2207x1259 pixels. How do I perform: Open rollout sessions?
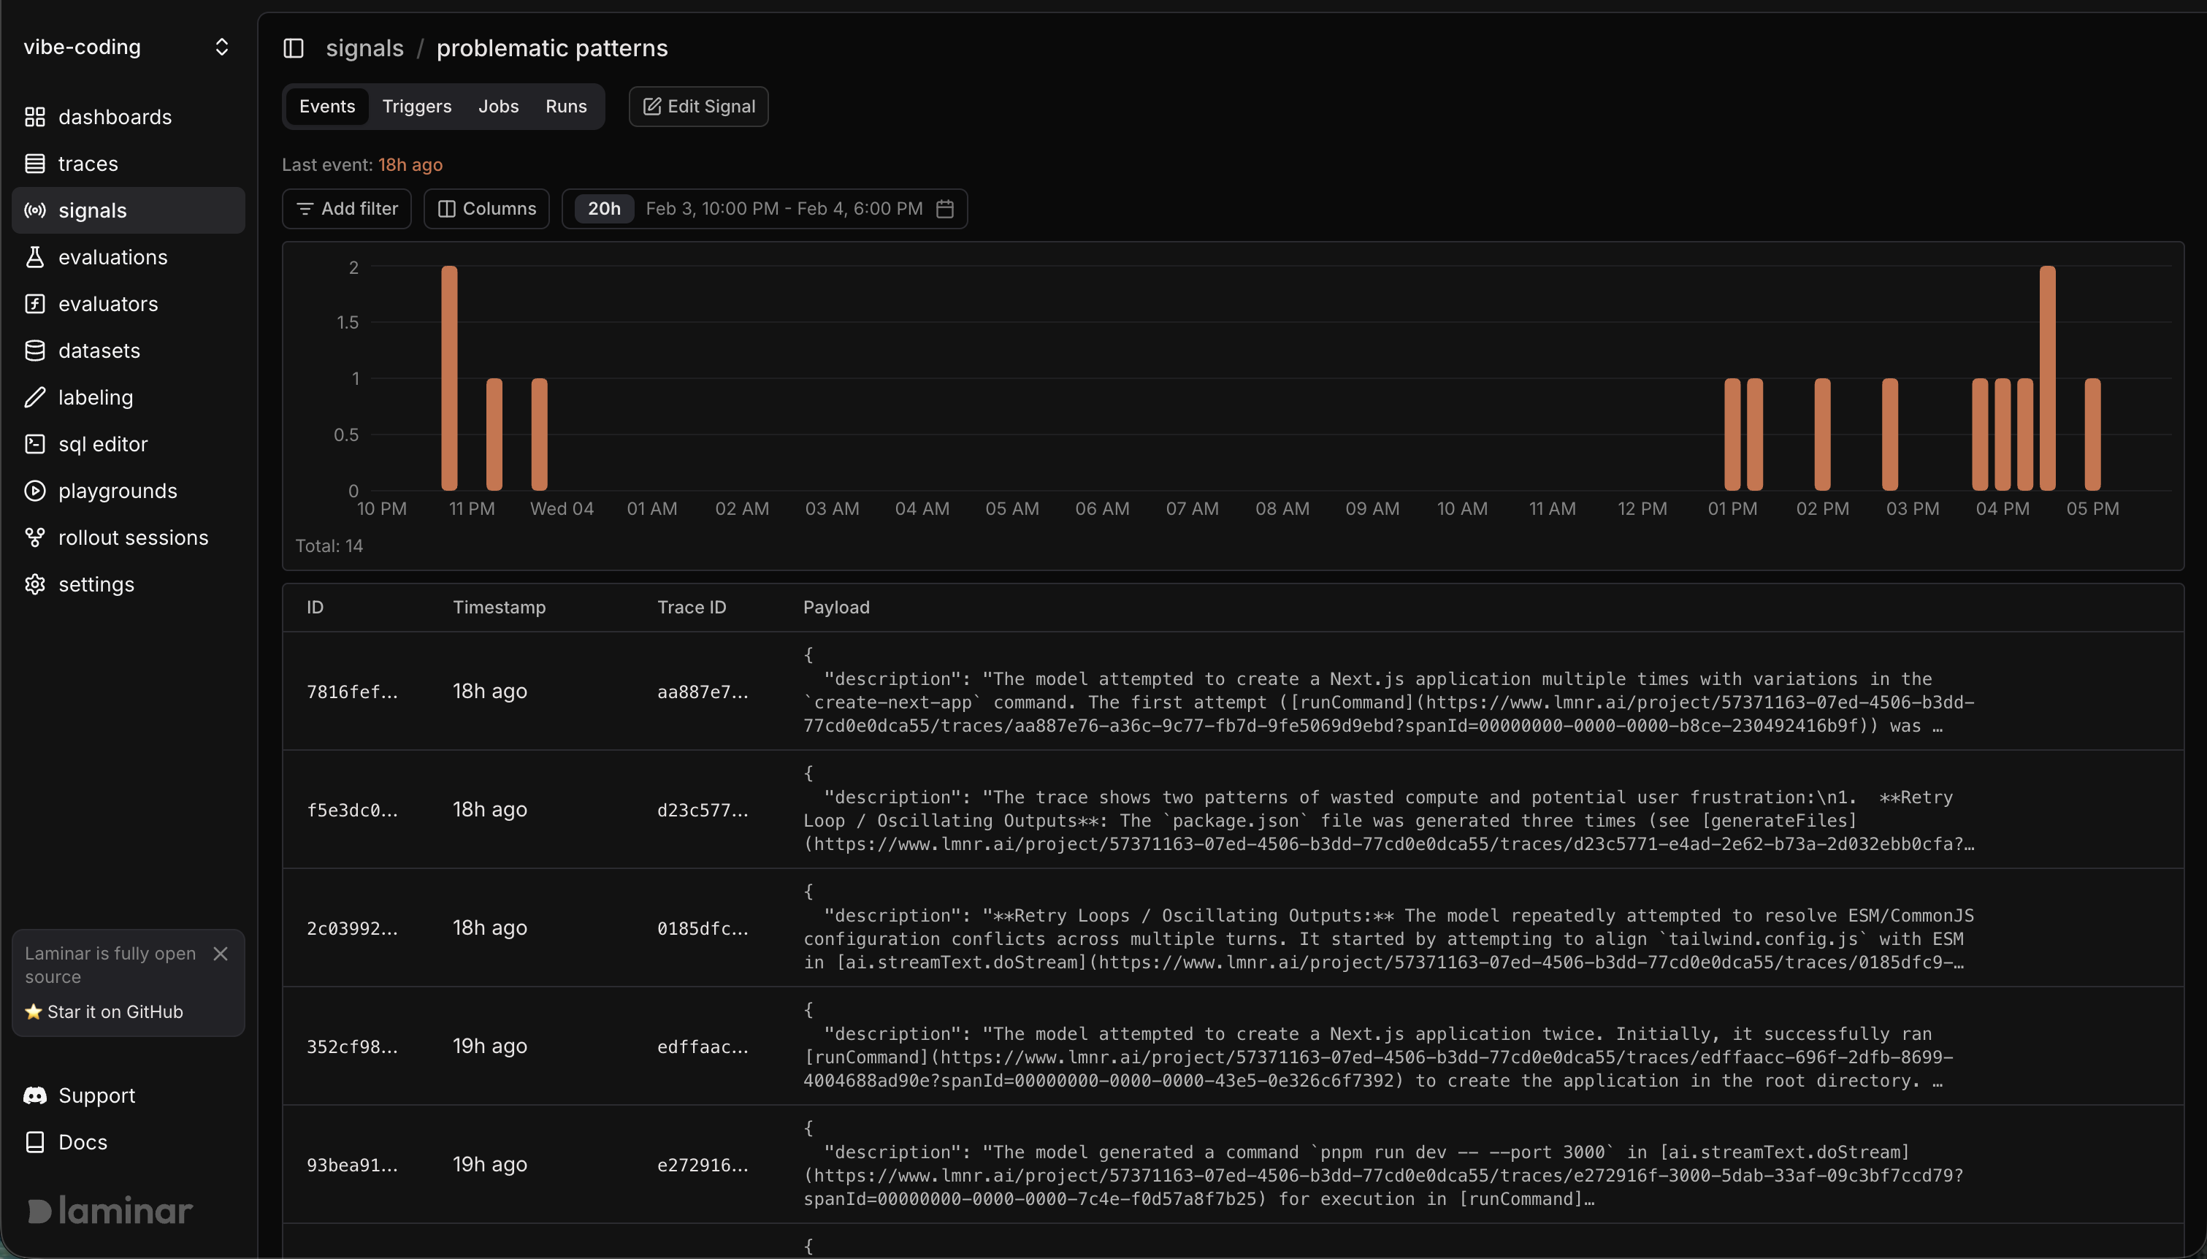[x=133, y=537]
